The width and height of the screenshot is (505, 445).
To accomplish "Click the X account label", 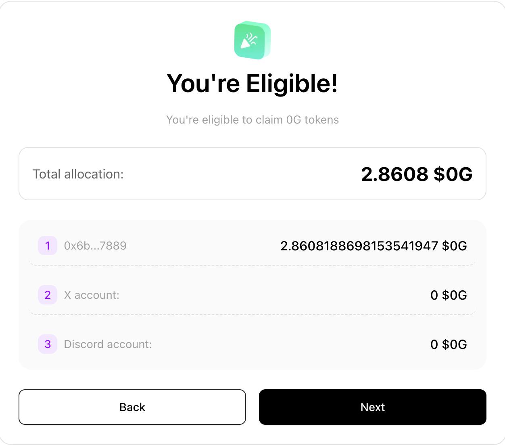I will [x=92, y=295].
